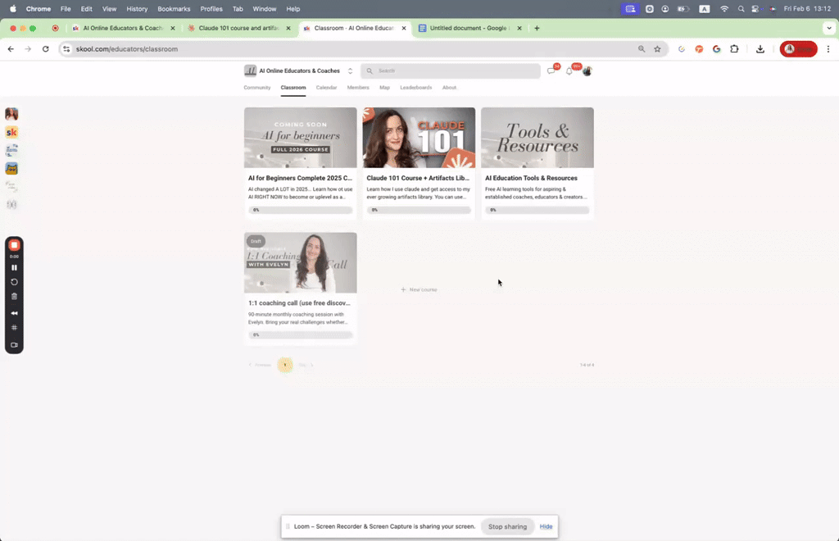Switch to first 'AI Online Educators & Coach' tab

[x=123, y=28]
